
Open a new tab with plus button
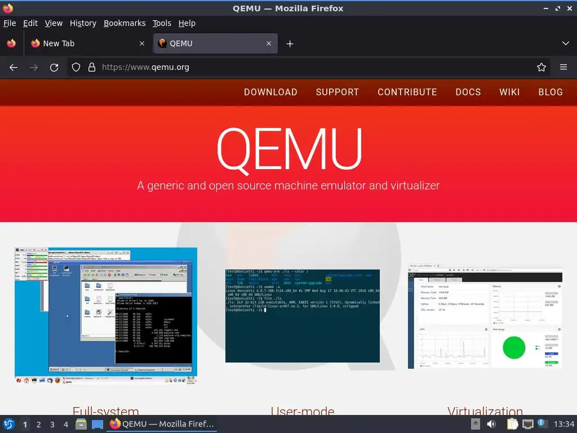290,44
